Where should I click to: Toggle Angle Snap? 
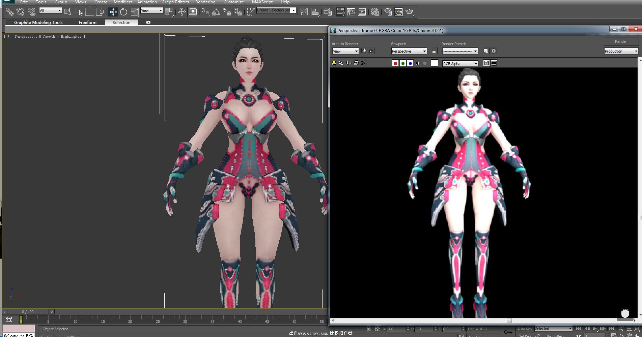coord(216,12)
